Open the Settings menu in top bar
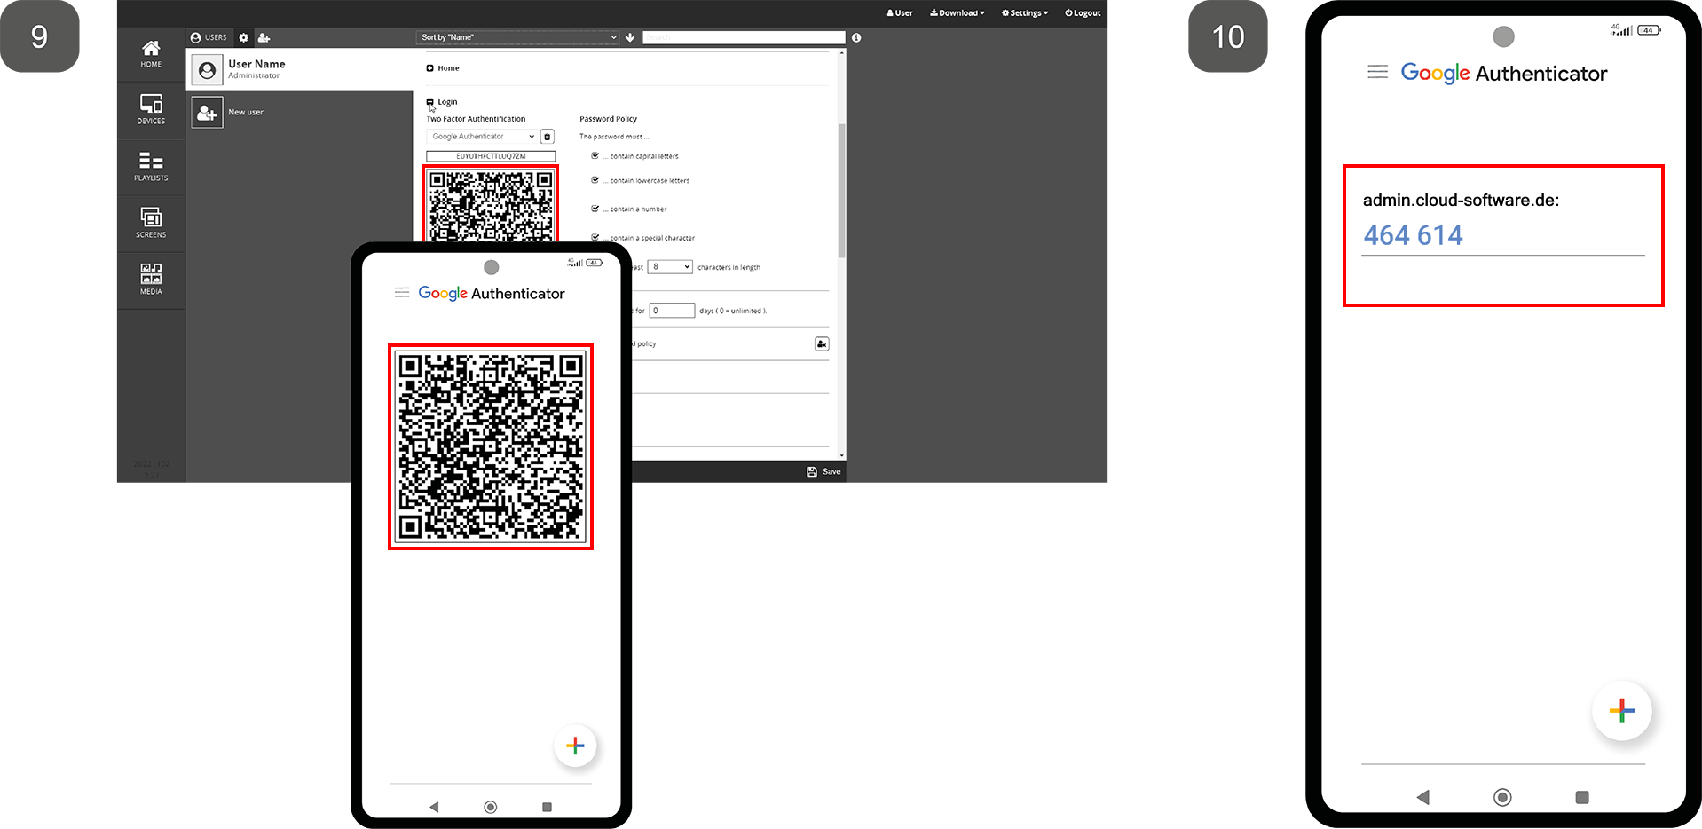 pyautogui.click(x=1025, y=13)
